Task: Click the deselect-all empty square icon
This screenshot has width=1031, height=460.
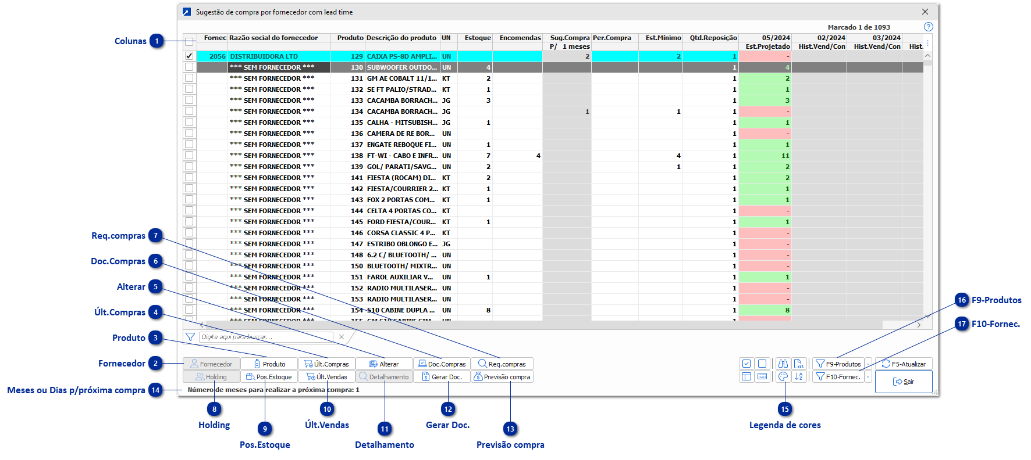Action: (x=762, y=364)
